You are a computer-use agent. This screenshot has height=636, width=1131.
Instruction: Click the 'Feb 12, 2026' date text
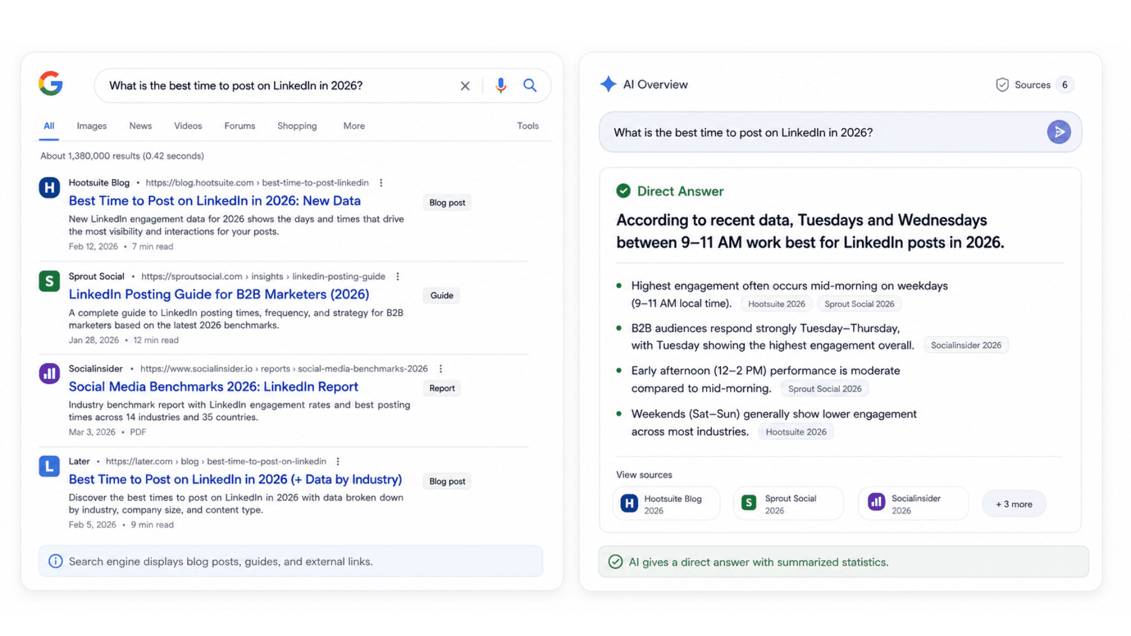point(93,247)
